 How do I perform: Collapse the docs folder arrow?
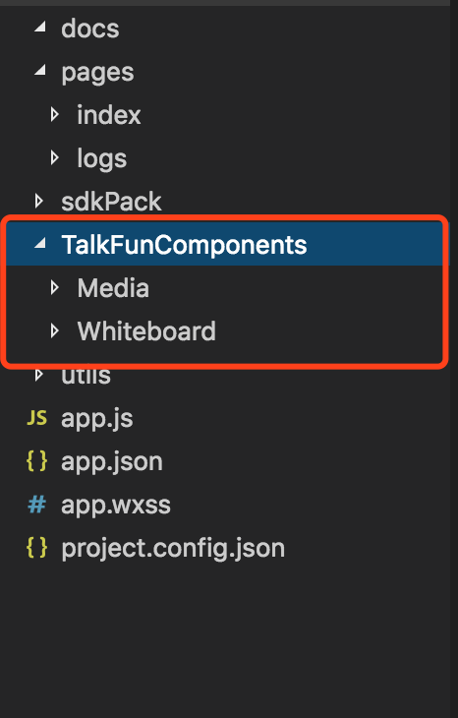(x=40, y=27)
